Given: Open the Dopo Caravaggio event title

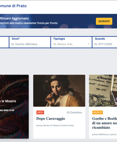Looking at the screenshot, I should (x=51, y=119).
